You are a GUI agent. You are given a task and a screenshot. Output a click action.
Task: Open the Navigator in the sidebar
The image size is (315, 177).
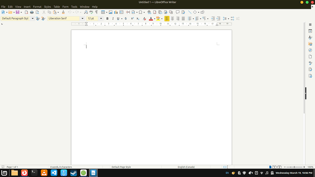coord(310,50)
